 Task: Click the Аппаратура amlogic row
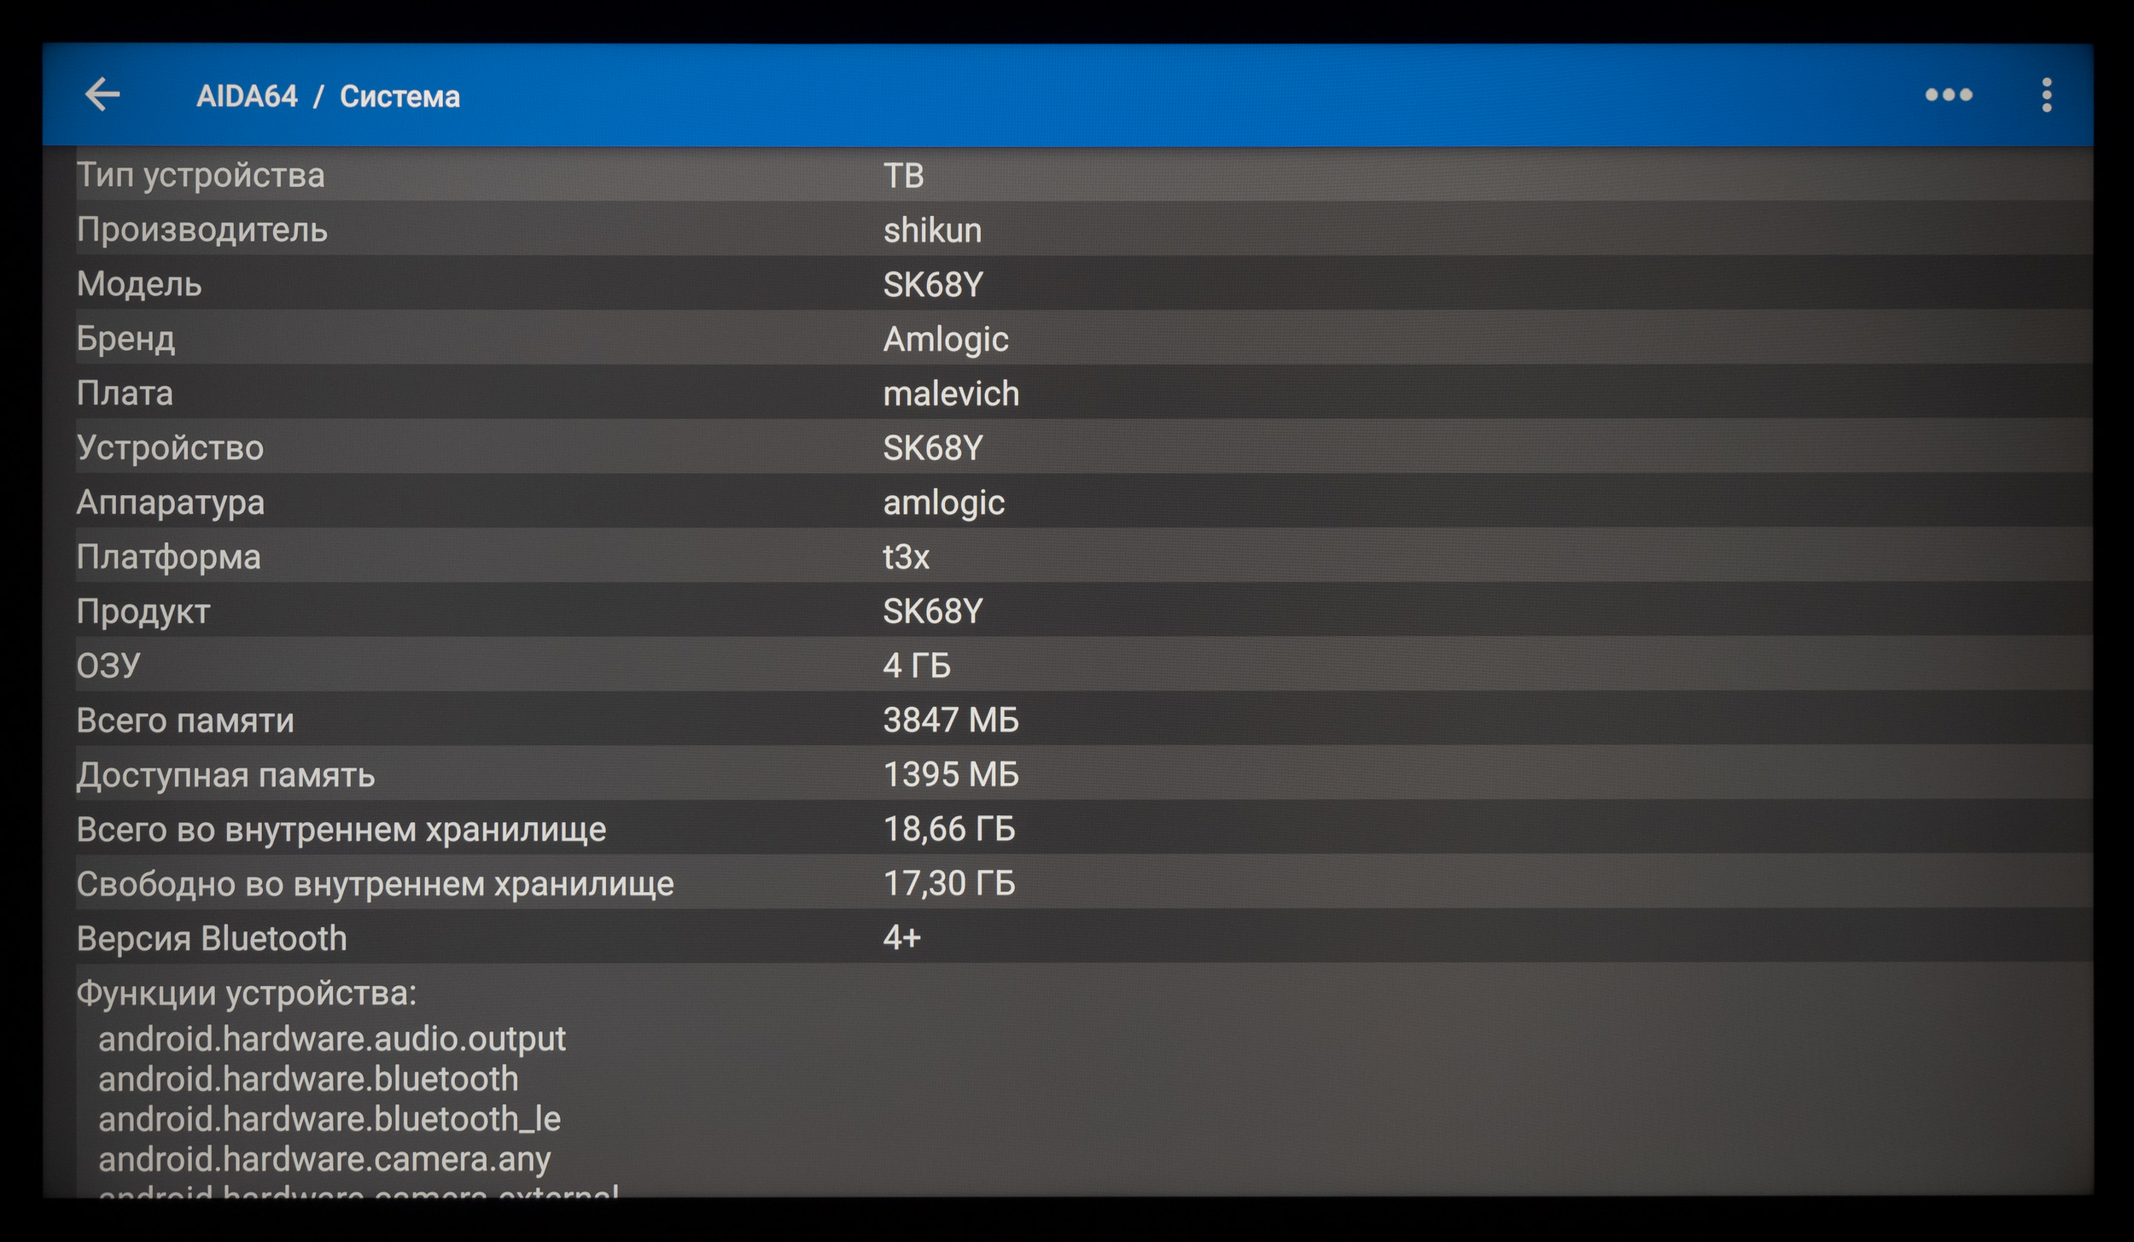point(1082,503)
